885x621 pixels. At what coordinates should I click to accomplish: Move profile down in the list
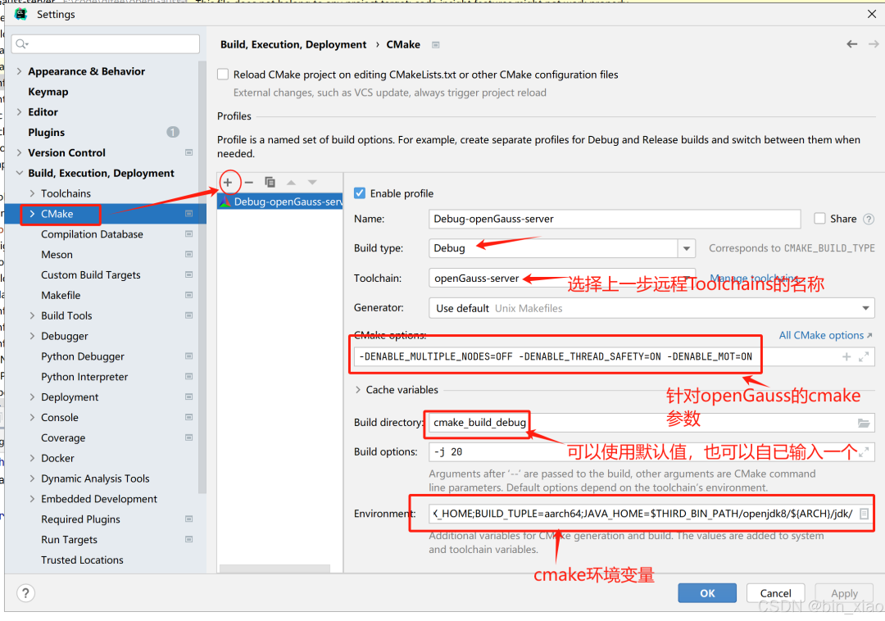(x=312, y=182)
